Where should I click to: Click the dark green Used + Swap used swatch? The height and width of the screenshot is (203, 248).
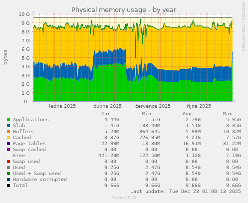[8, 174]
